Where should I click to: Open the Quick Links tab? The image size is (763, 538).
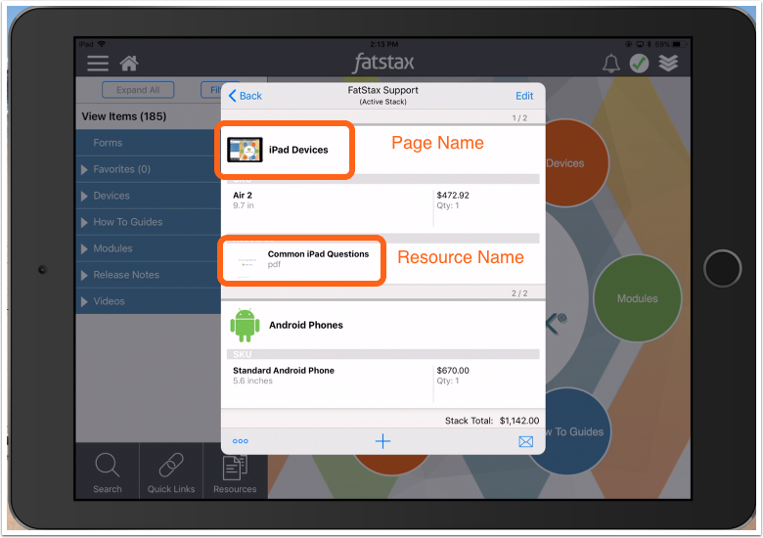click(x=171, y=471)
